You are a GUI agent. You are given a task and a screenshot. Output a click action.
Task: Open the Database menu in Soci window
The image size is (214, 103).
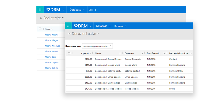point(77,10)
